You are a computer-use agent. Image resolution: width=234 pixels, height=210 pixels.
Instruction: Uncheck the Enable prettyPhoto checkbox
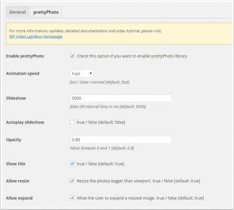72,56
